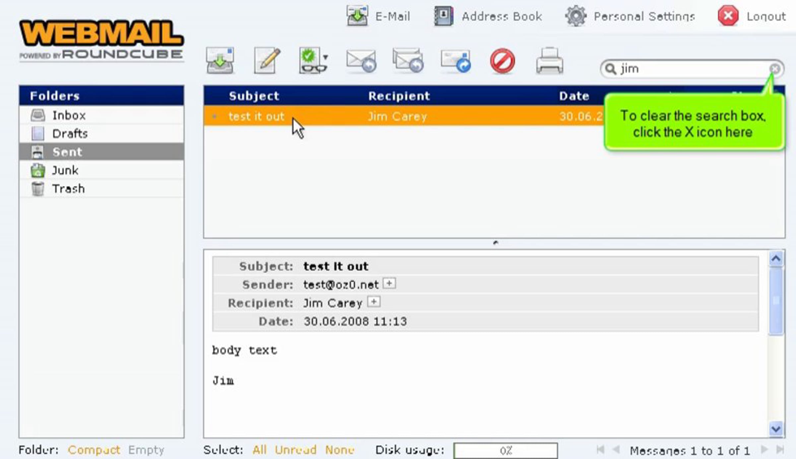Click the Check for new messages icon

coord(220,61)
